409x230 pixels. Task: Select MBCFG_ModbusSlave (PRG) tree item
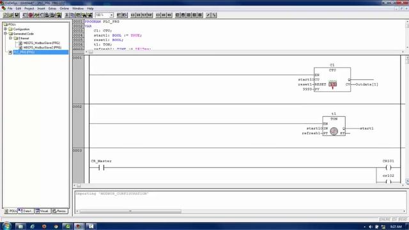coord(42,43)
